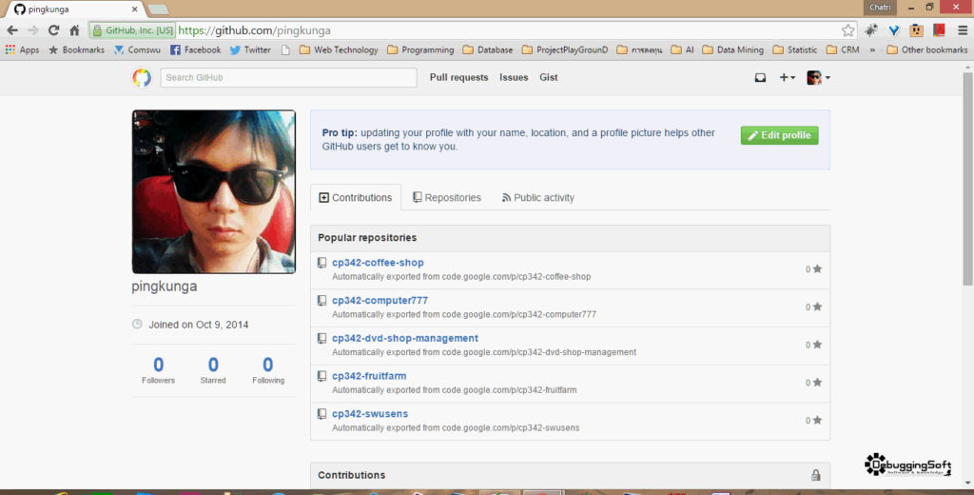Open Gist in the header
This screenshot has width=974, height=495.
[549, 78]
